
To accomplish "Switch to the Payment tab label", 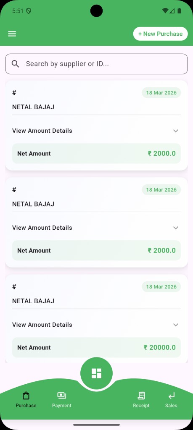I will [x=61, y=405].
